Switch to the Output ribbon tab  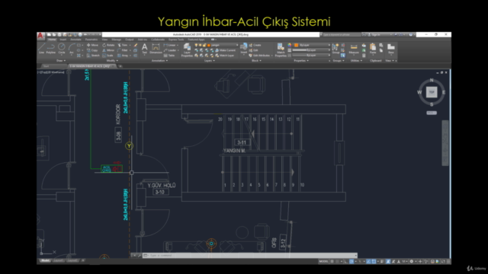pyautogui.click(x=130, y=40)
